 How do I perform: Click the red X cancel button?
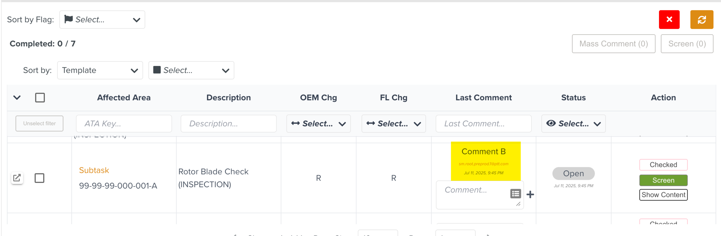tap(669, 20)
